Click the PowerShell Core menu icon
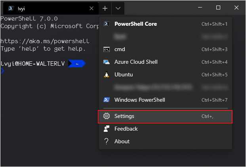The width and height of the screenshot is (246, 167). (106, 24)
